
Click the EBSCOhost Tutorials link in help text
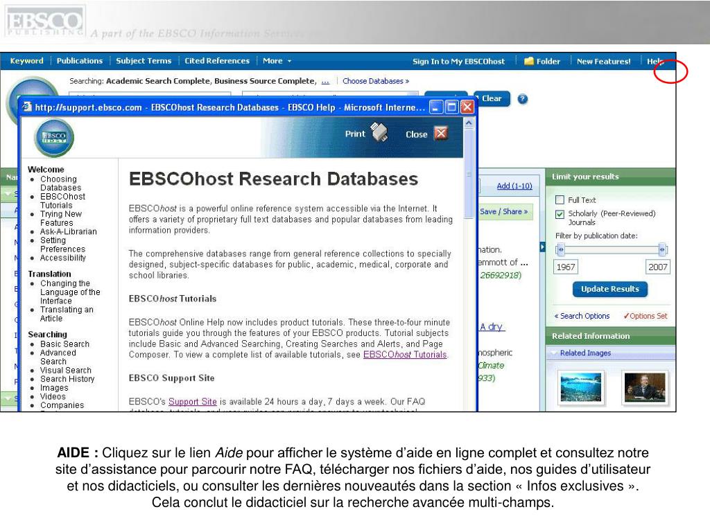tap(405, 355)
